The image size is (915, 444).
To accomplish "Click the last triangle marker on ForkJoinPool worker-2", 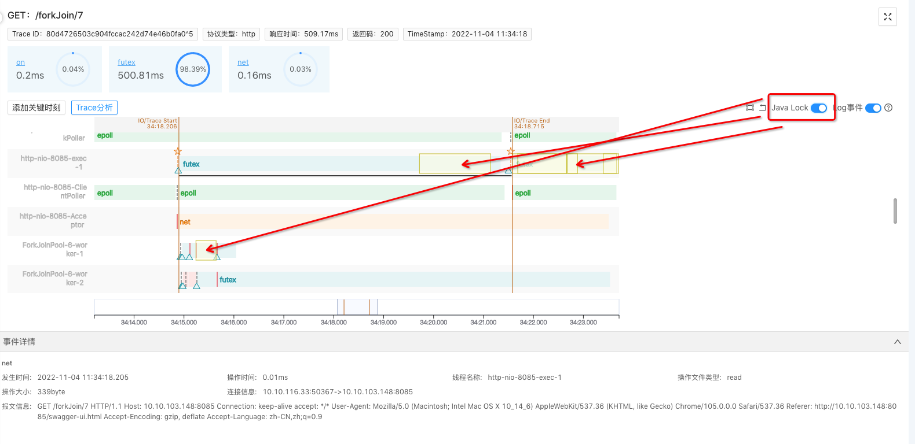I will tap(196, 286).
